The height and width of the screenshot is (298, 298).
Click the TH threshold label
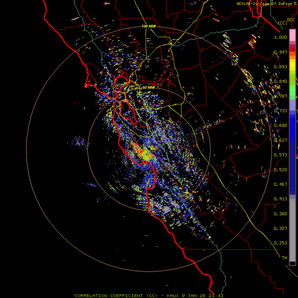284,258
